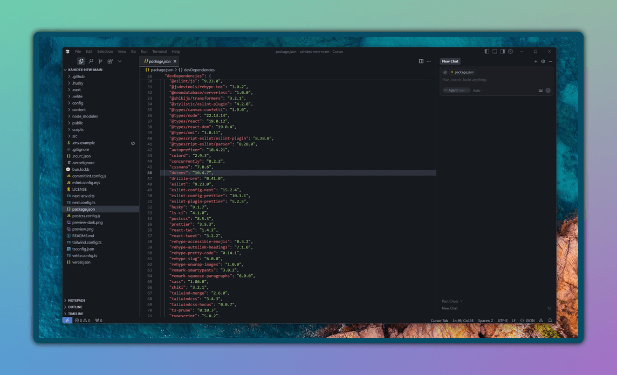Click the New Chat button

[x=450, y=61]
